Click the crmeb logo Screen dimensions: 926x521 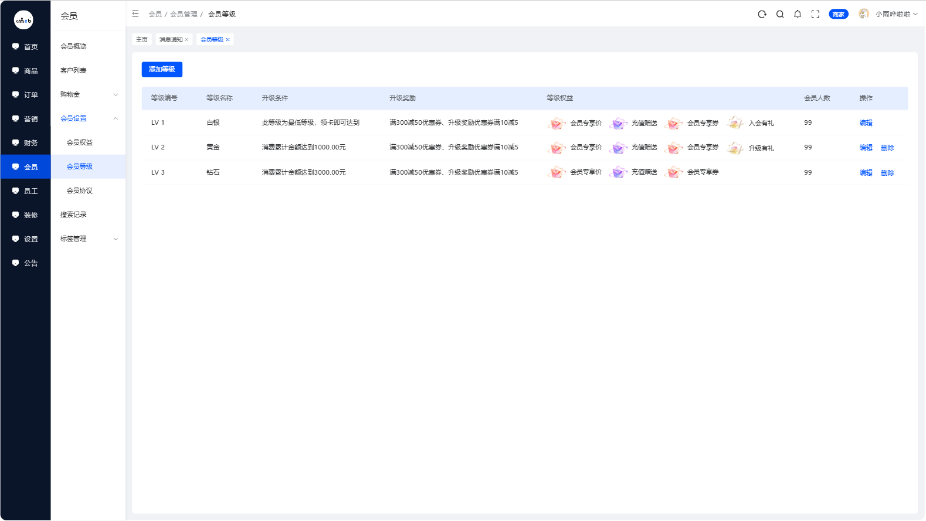click(x=23, y=20)
